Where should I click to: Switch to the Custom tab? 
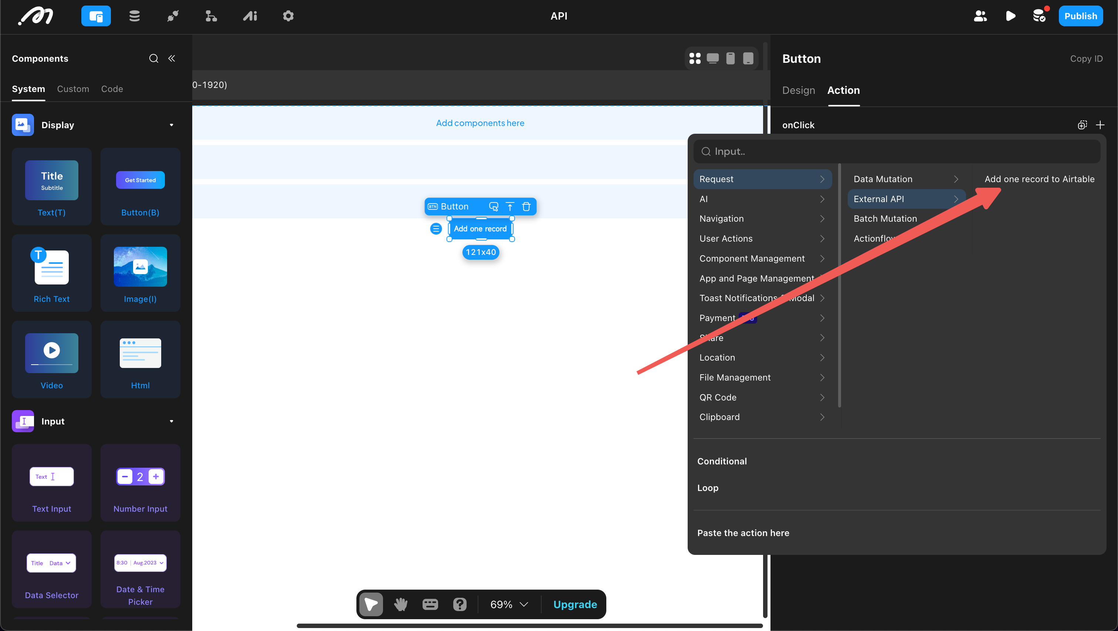coord(73,89)
